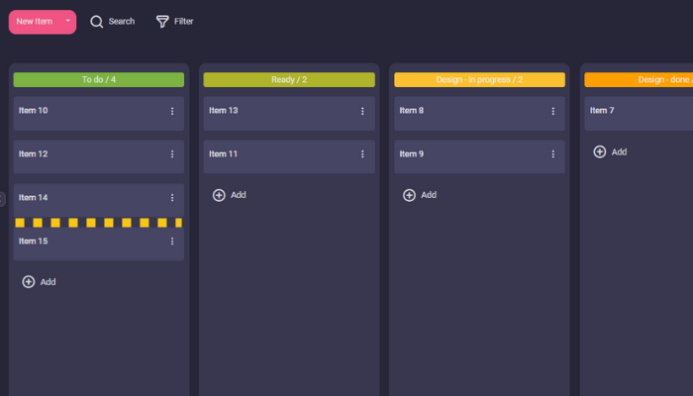Add a card to To do column
This screenshot has height=396, width=693.
pos(39,282)
